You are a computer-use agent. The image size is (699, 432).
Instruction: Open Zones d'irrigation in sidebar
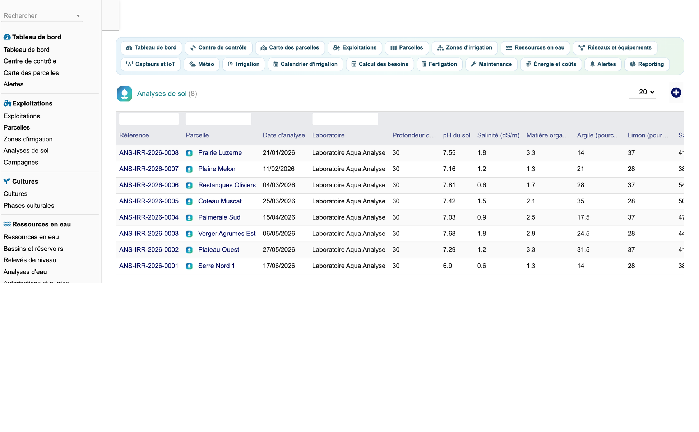coord(28,139)
